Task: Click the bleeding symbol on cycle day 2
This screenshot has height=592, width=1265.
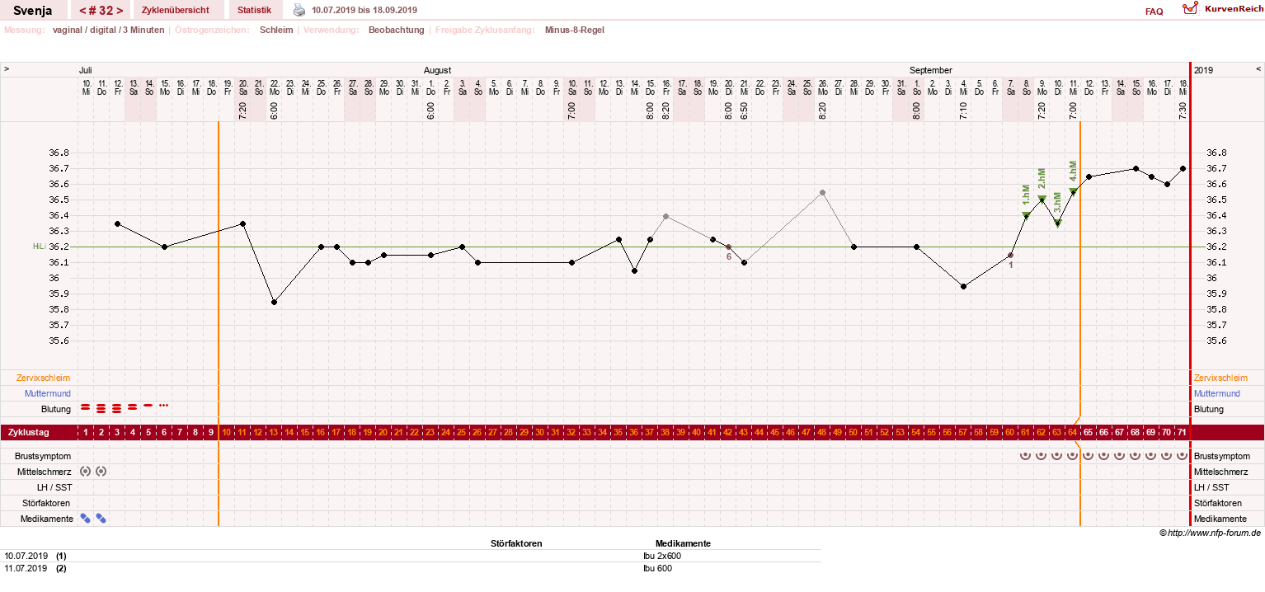Action: (101, 407)
